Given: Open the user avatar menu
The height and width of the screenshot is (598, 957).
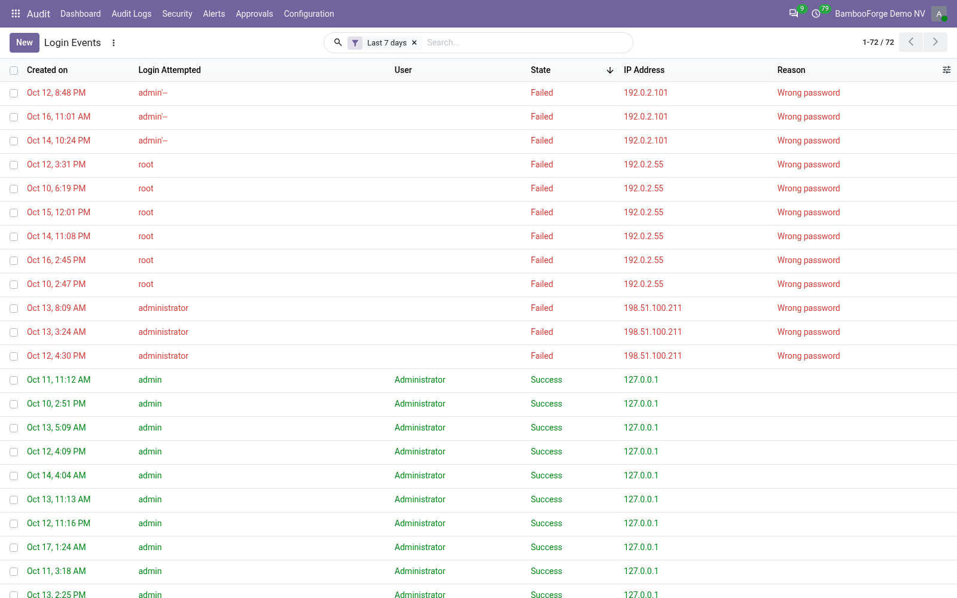Looking at the screenshot, I should tap(939, 14).
